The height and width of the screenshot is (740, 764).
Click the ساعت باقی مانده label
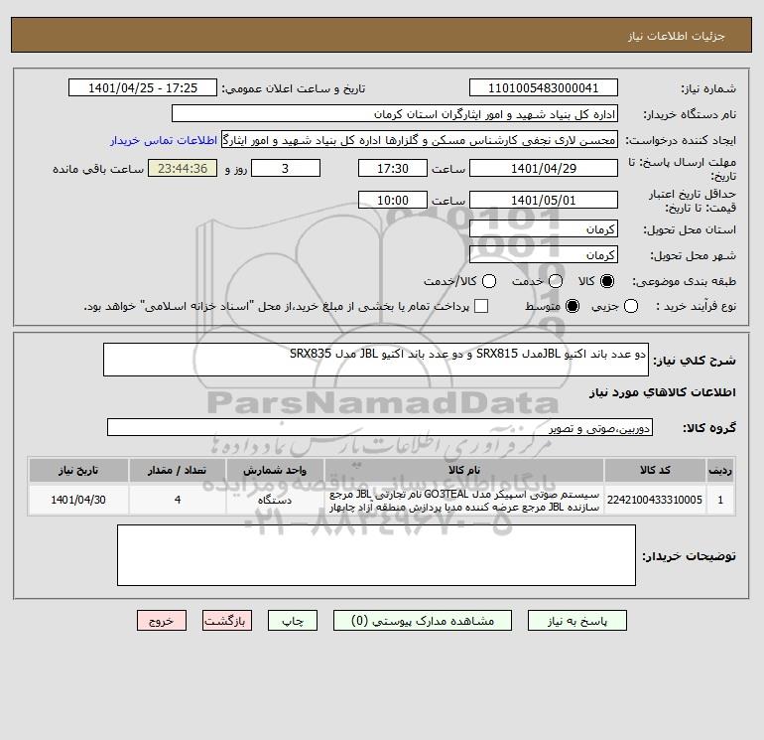pos(98,169)
